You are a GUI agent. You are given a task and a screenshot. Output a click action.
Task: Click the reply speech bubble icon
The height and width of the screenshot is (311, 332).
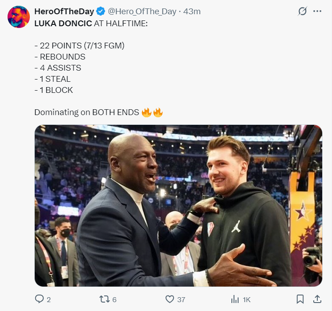click(x=40, y=299)
